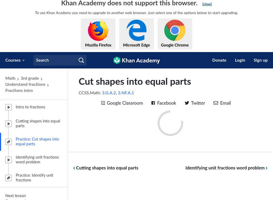Choose the Microsoft Edge browser icon

136,31
